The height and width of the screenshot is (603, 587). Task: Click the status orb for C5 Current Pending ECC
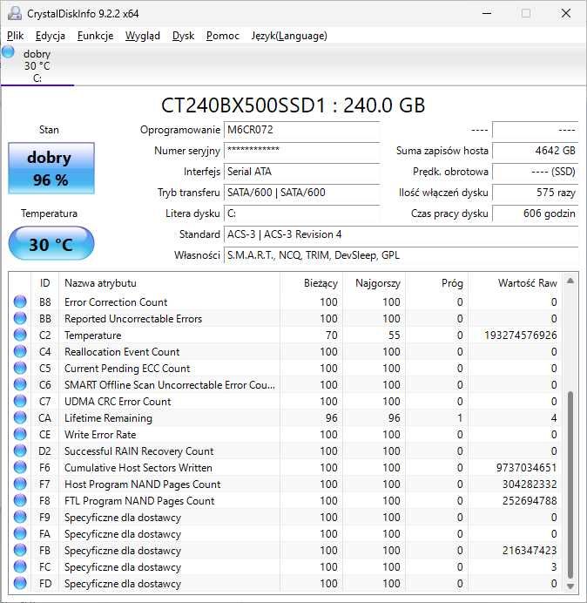point(20,368)
